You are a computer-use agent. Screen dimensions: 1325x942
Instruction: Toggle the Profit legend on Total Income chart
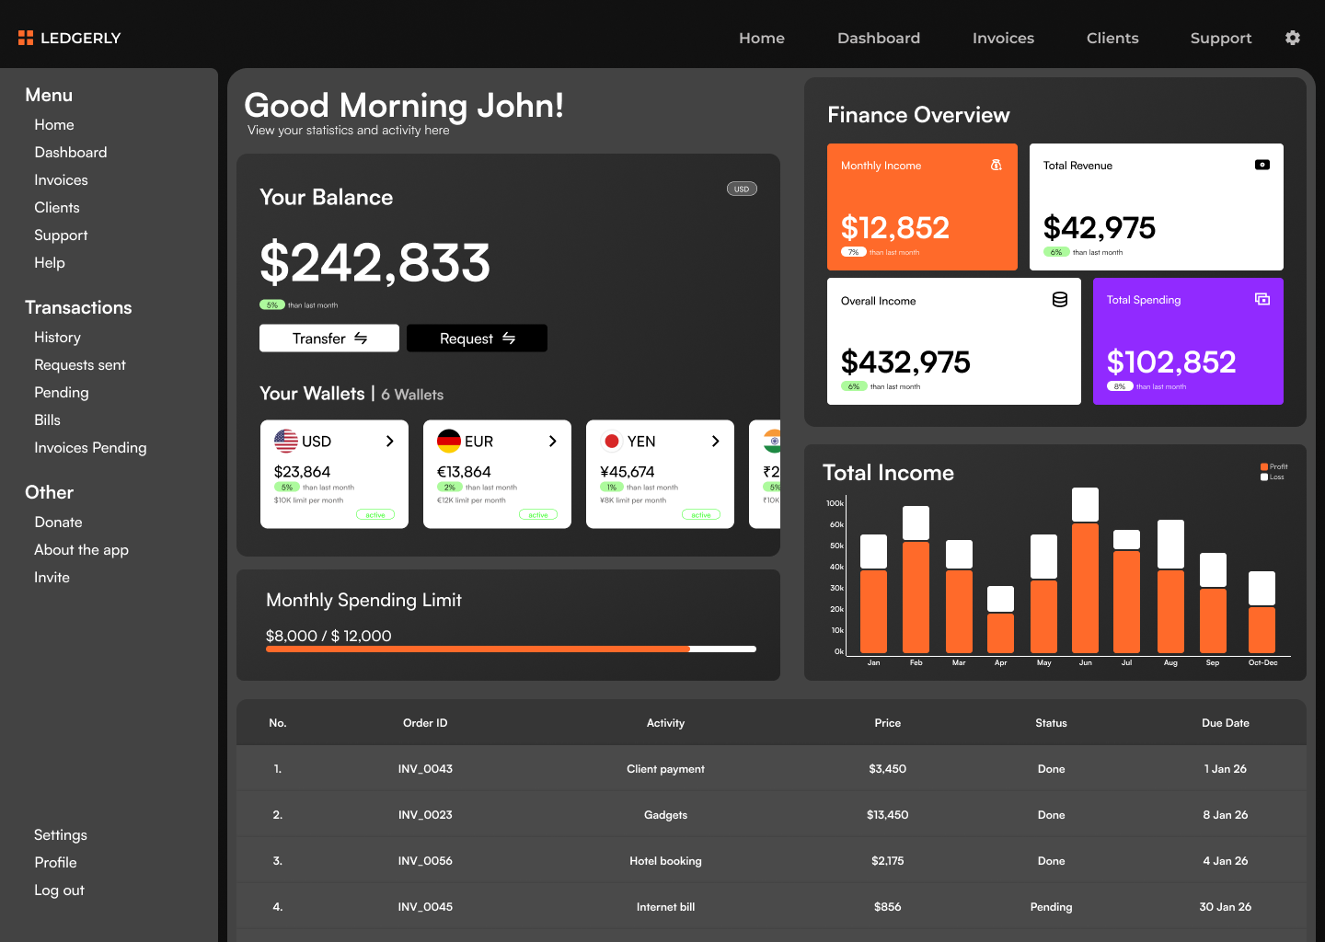[x=1272, y=466]
